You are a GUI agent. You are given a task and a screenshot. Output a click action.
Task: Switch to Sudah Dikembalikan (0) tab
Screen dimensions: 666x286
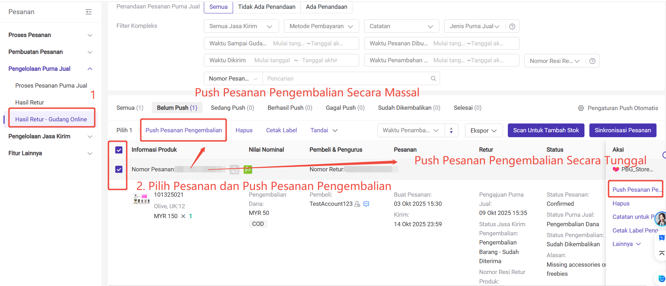pos(409,108)
